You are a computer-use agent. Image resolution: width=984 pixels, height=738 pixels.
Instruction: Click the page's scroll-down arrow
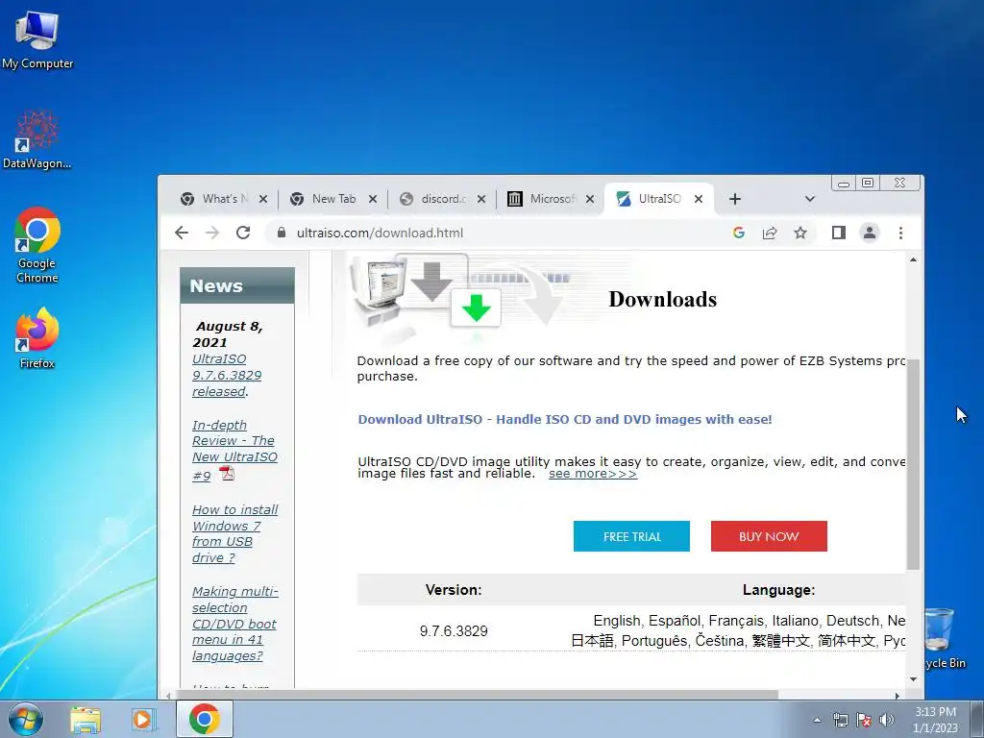[x=913, y=679]
